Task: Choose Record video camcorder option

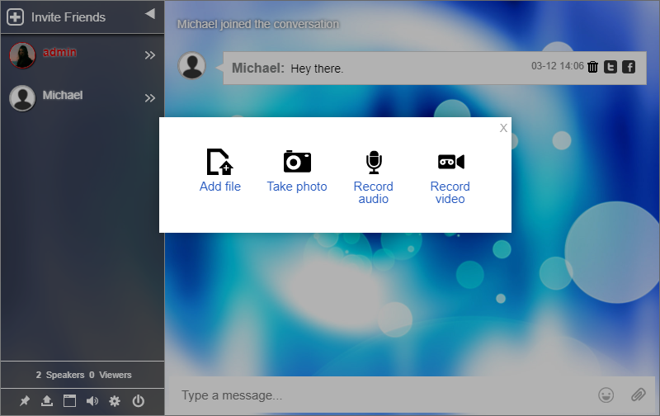Action: point(450,162)
